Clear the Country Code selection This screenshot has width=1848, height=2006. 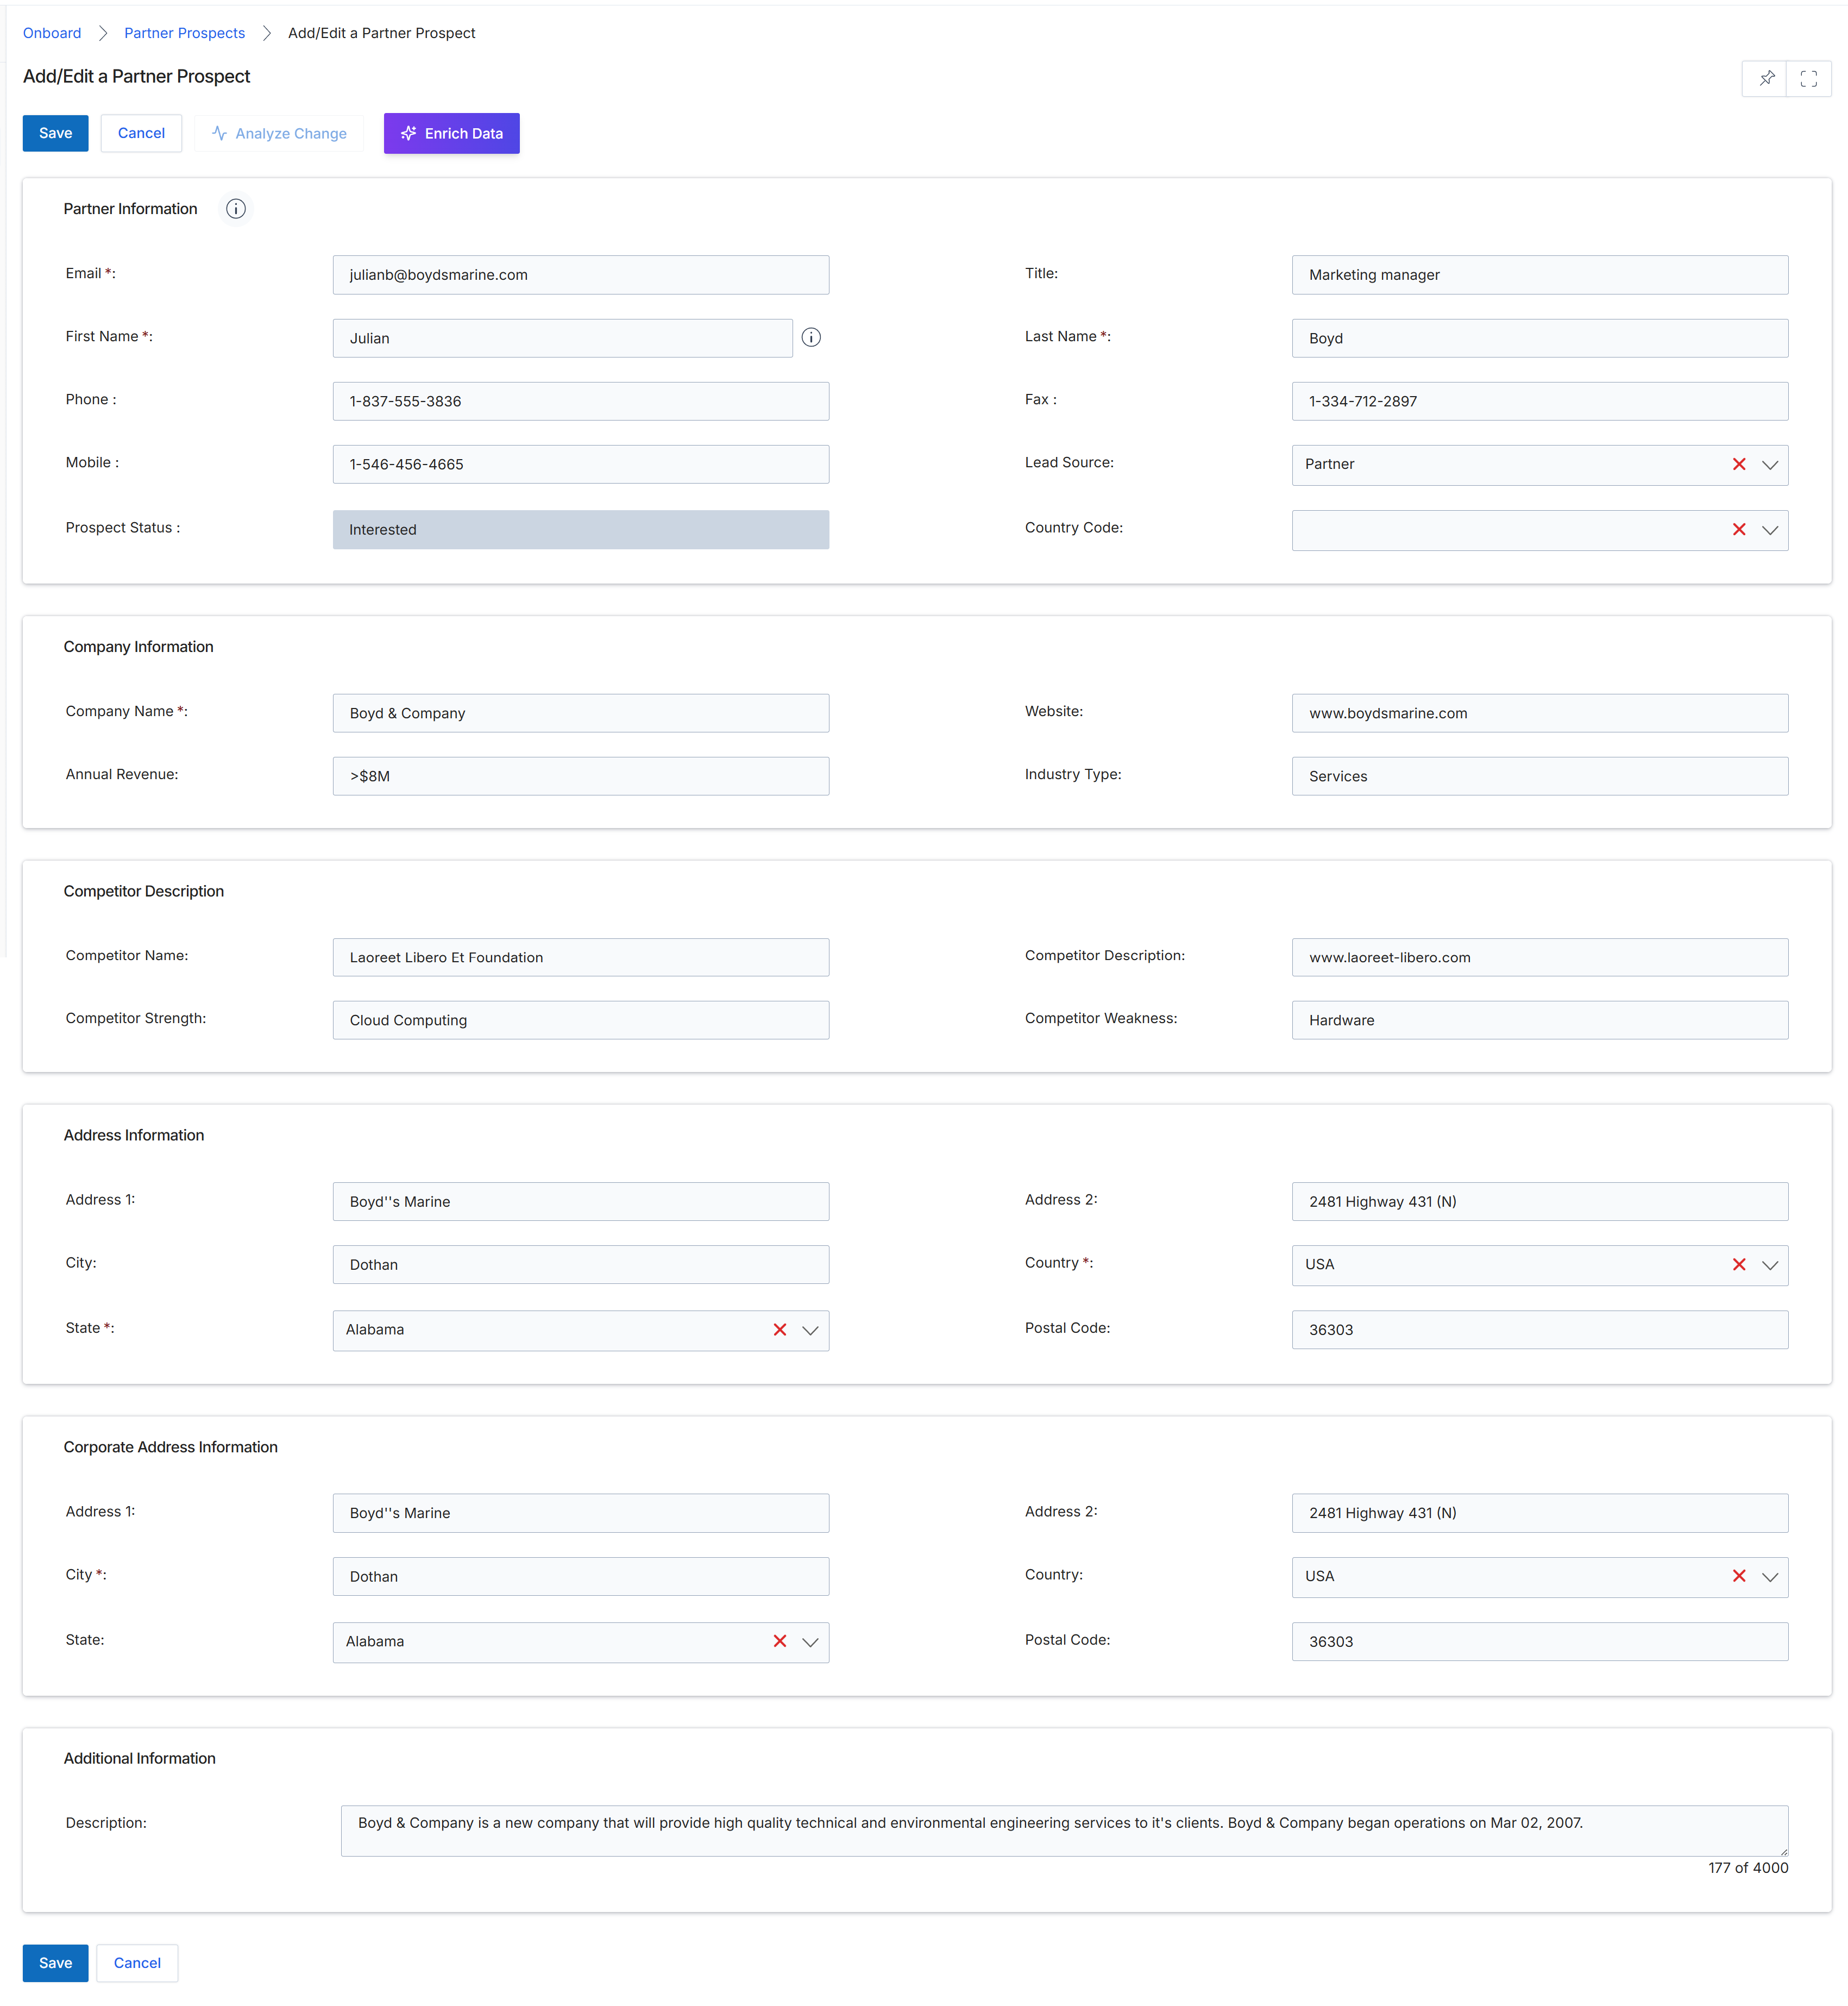coord(1739,530)
